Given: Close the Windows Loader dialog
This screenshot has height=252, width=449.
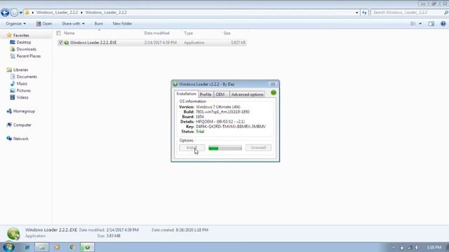Looking at the screenshot, I should (273, 84).
